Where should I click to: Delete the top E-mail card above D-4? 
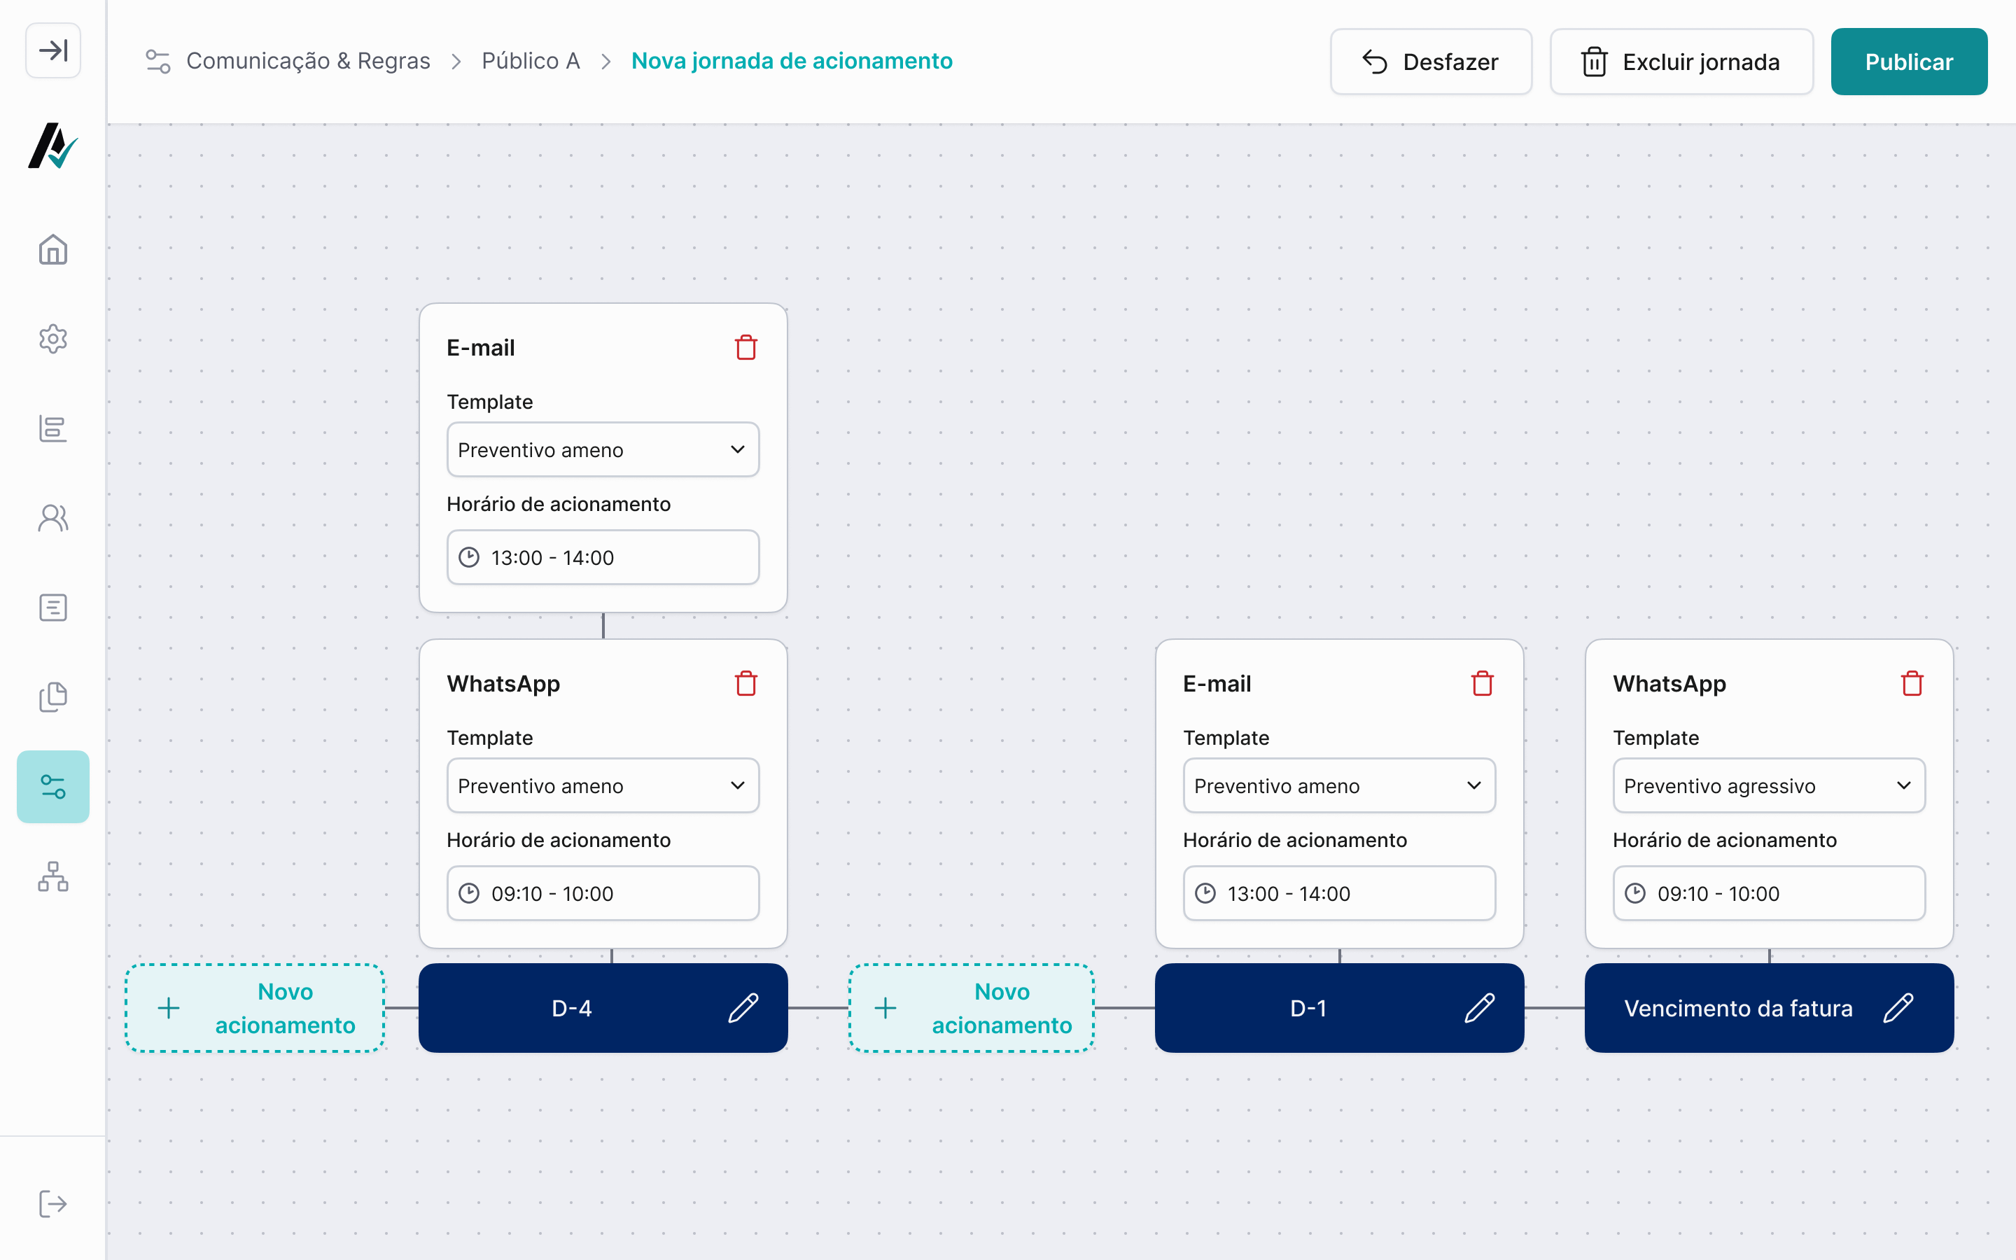tap(746, 347)
